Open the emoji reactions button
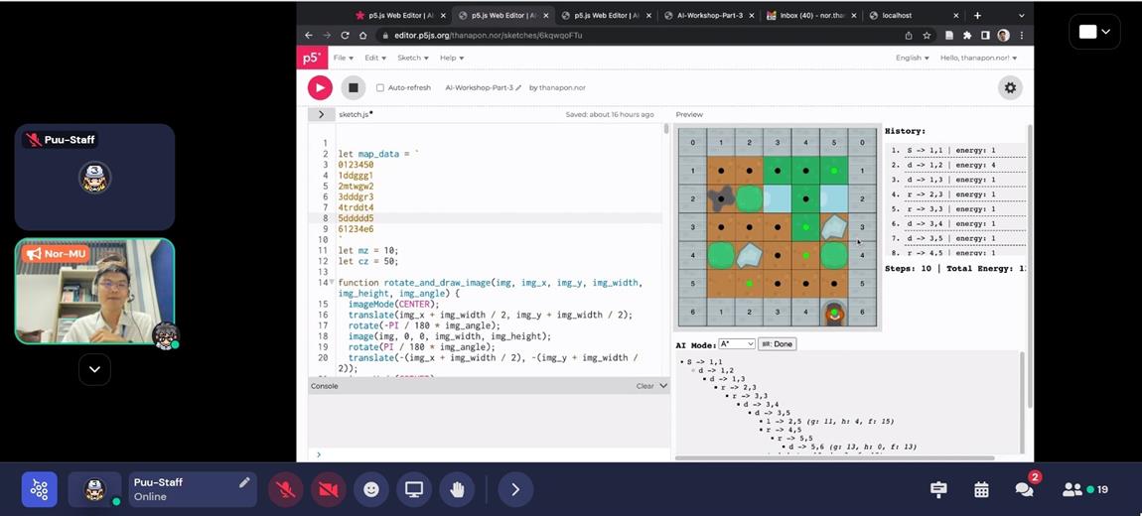Viewport: 1142px width, 516px height. click(371, 489)
